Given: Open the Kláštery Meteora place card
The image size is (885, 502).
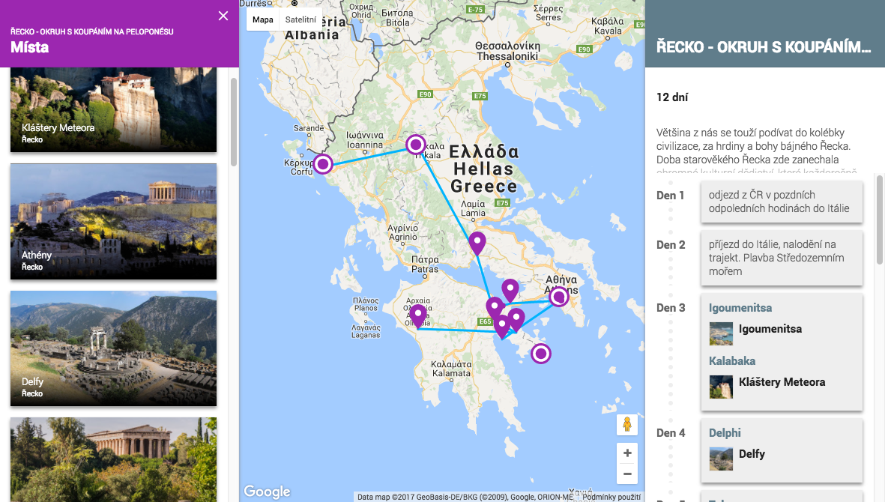Looking at the screenshot, I should click(x=113, y=109).
